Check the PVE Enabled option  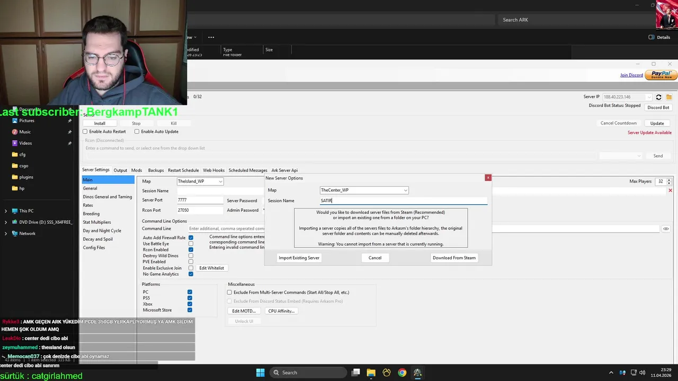point(191,261)
